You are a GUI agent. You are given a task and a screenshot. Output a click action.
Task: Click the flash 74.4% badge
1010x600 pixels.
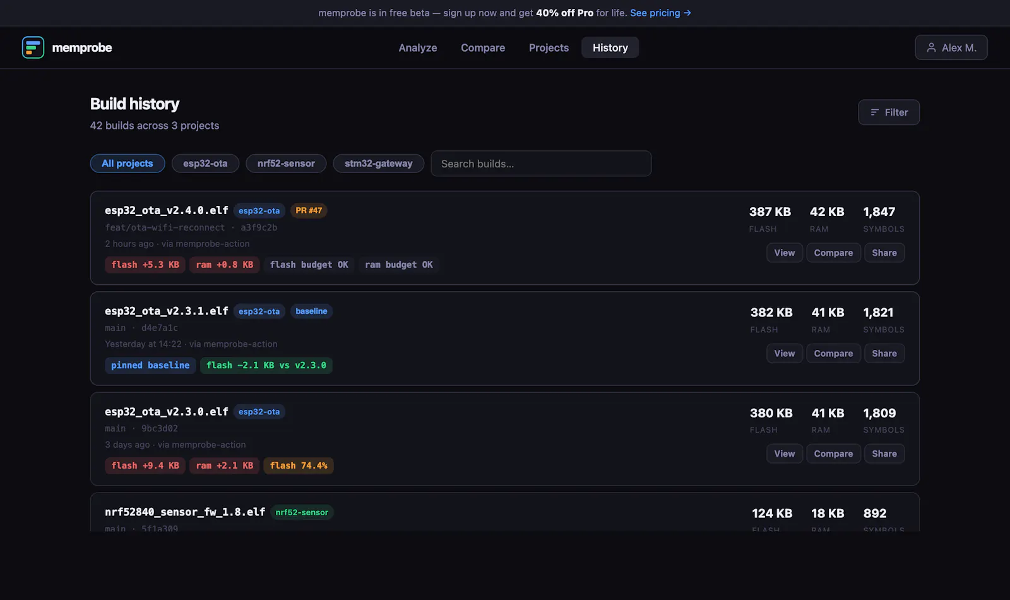[299, 465]
